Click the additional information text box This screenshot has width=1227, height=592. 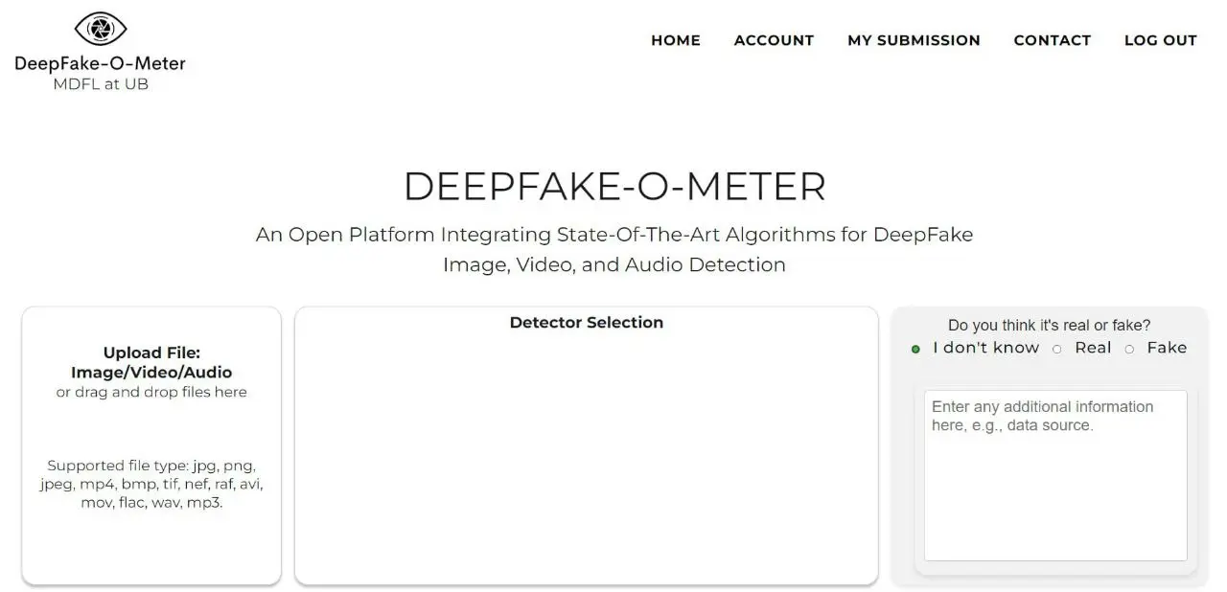pyautogui.click(x=1054, y=474)
